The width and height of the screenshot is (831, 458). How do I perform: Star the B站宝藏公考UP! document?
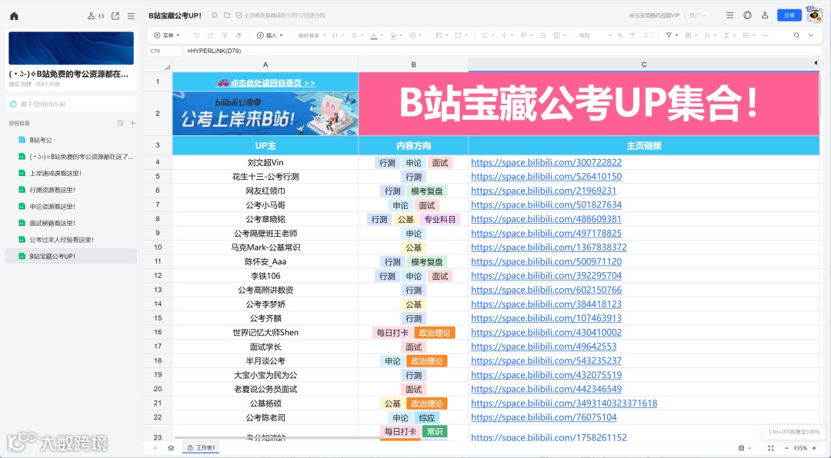pyautogui.click(x=214, y=15)
